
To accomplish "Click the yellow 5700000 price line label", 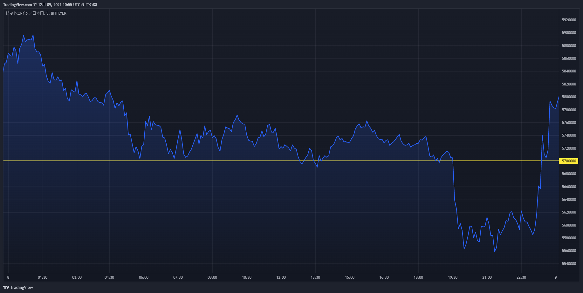I will pos(569,161).
